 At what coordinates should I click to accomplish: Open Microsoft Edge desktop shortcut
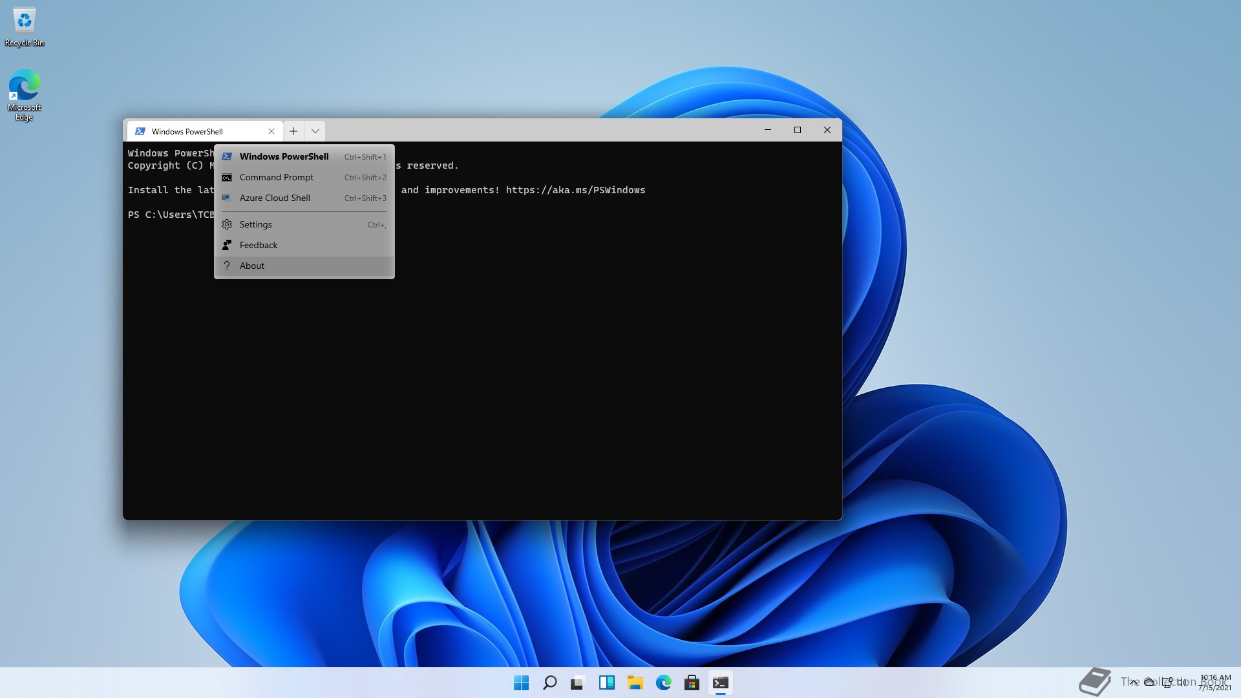24,95
